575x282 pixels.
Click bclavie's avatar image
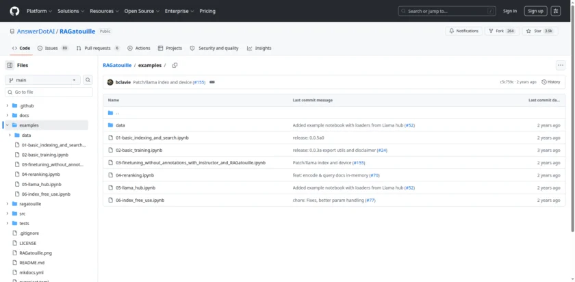(x=110, y=82)
